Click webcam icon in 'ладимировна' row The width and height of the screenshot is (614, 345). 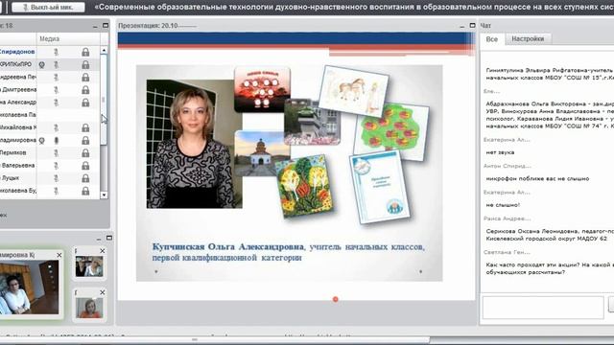click(41, 141)
